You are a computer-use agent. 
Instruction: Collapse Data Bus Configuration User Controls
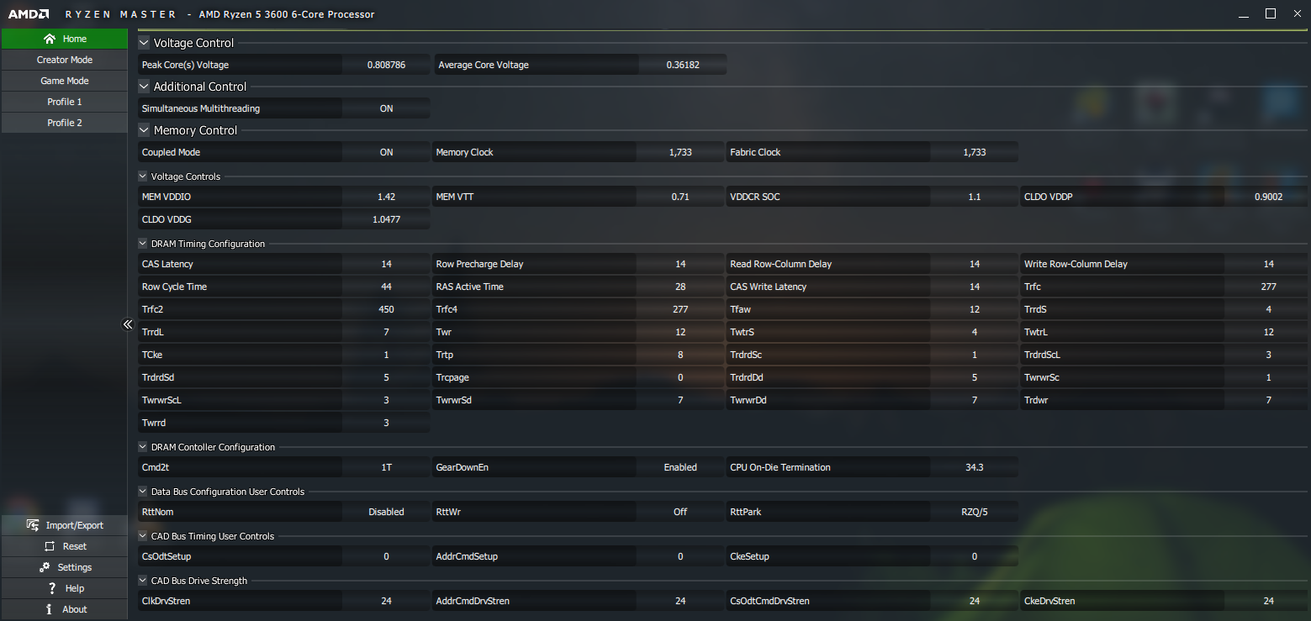pyautogui.click(x=142, y=492)
